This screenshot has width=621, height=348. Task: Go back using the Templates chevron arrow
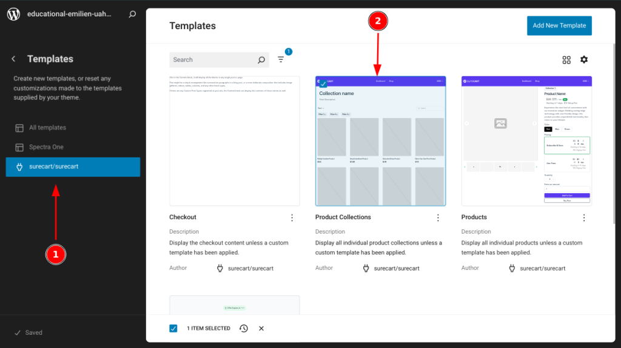(13, 59)
